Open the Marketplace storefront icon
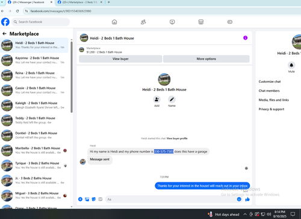Screen dimensions: 301x219 [201, 22]
